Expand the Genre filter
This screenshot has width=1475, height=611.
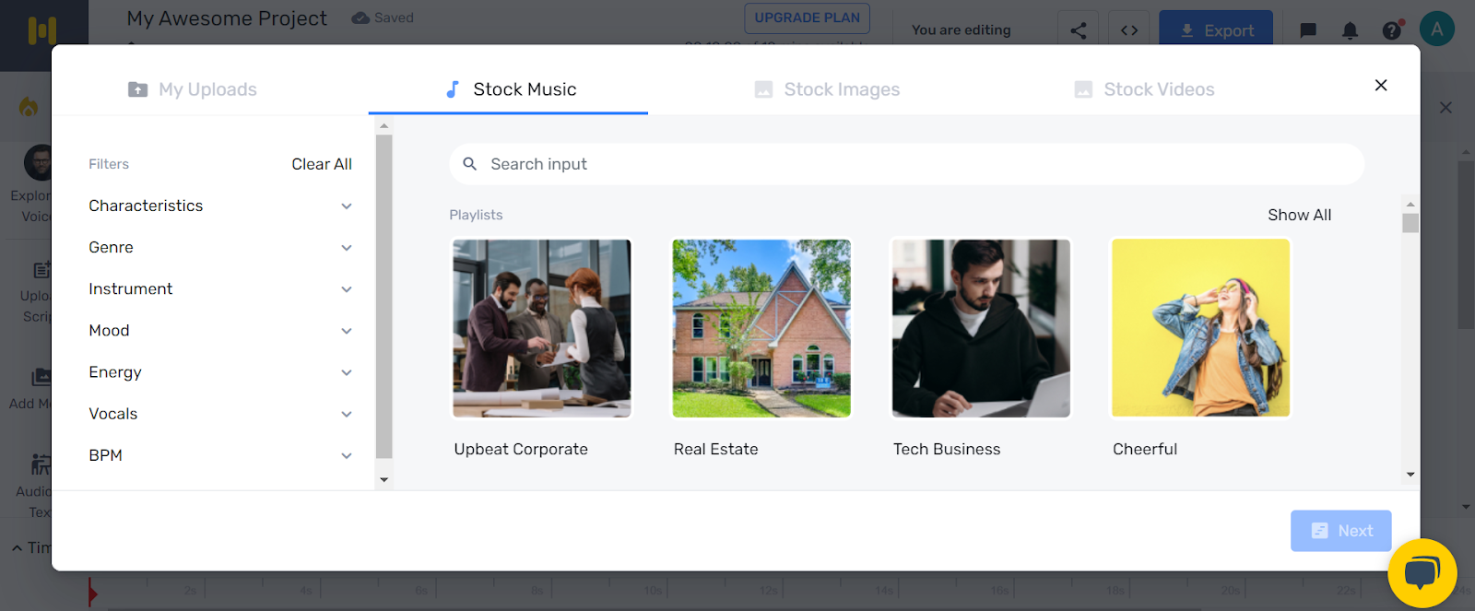tap(220, 247)
